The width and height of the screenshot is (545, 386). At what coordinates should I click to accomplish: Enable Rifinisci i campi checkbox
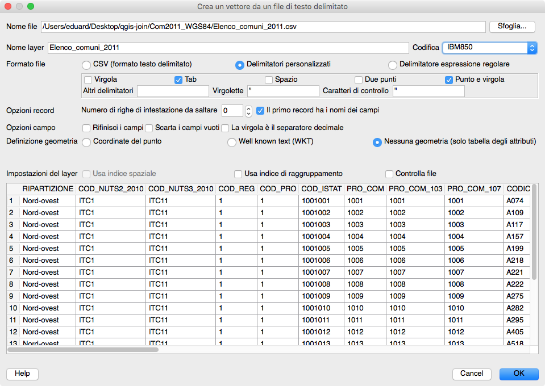click(x=86, y=128)
